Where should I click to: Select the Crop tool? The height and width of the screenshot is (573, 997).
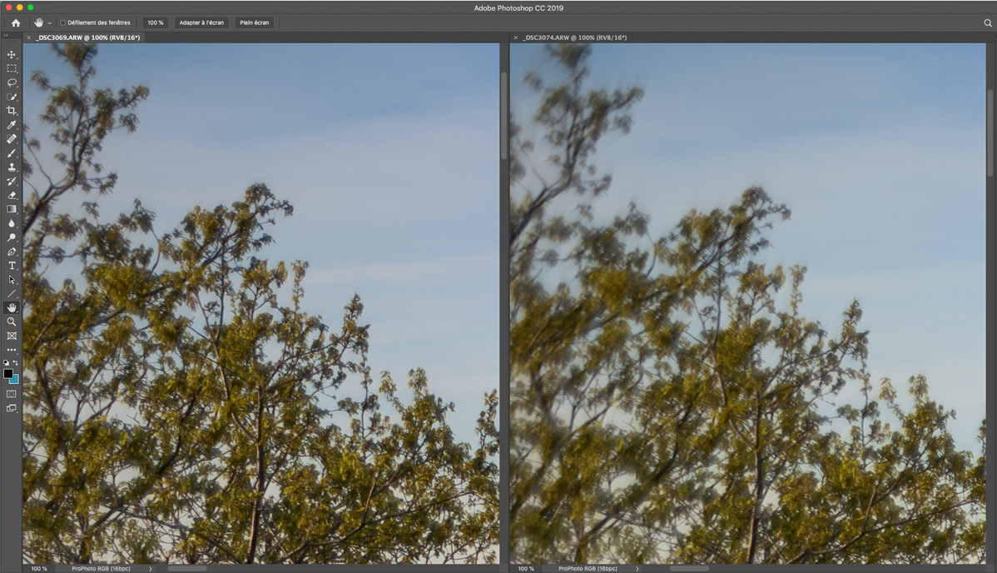pos(12,111)
